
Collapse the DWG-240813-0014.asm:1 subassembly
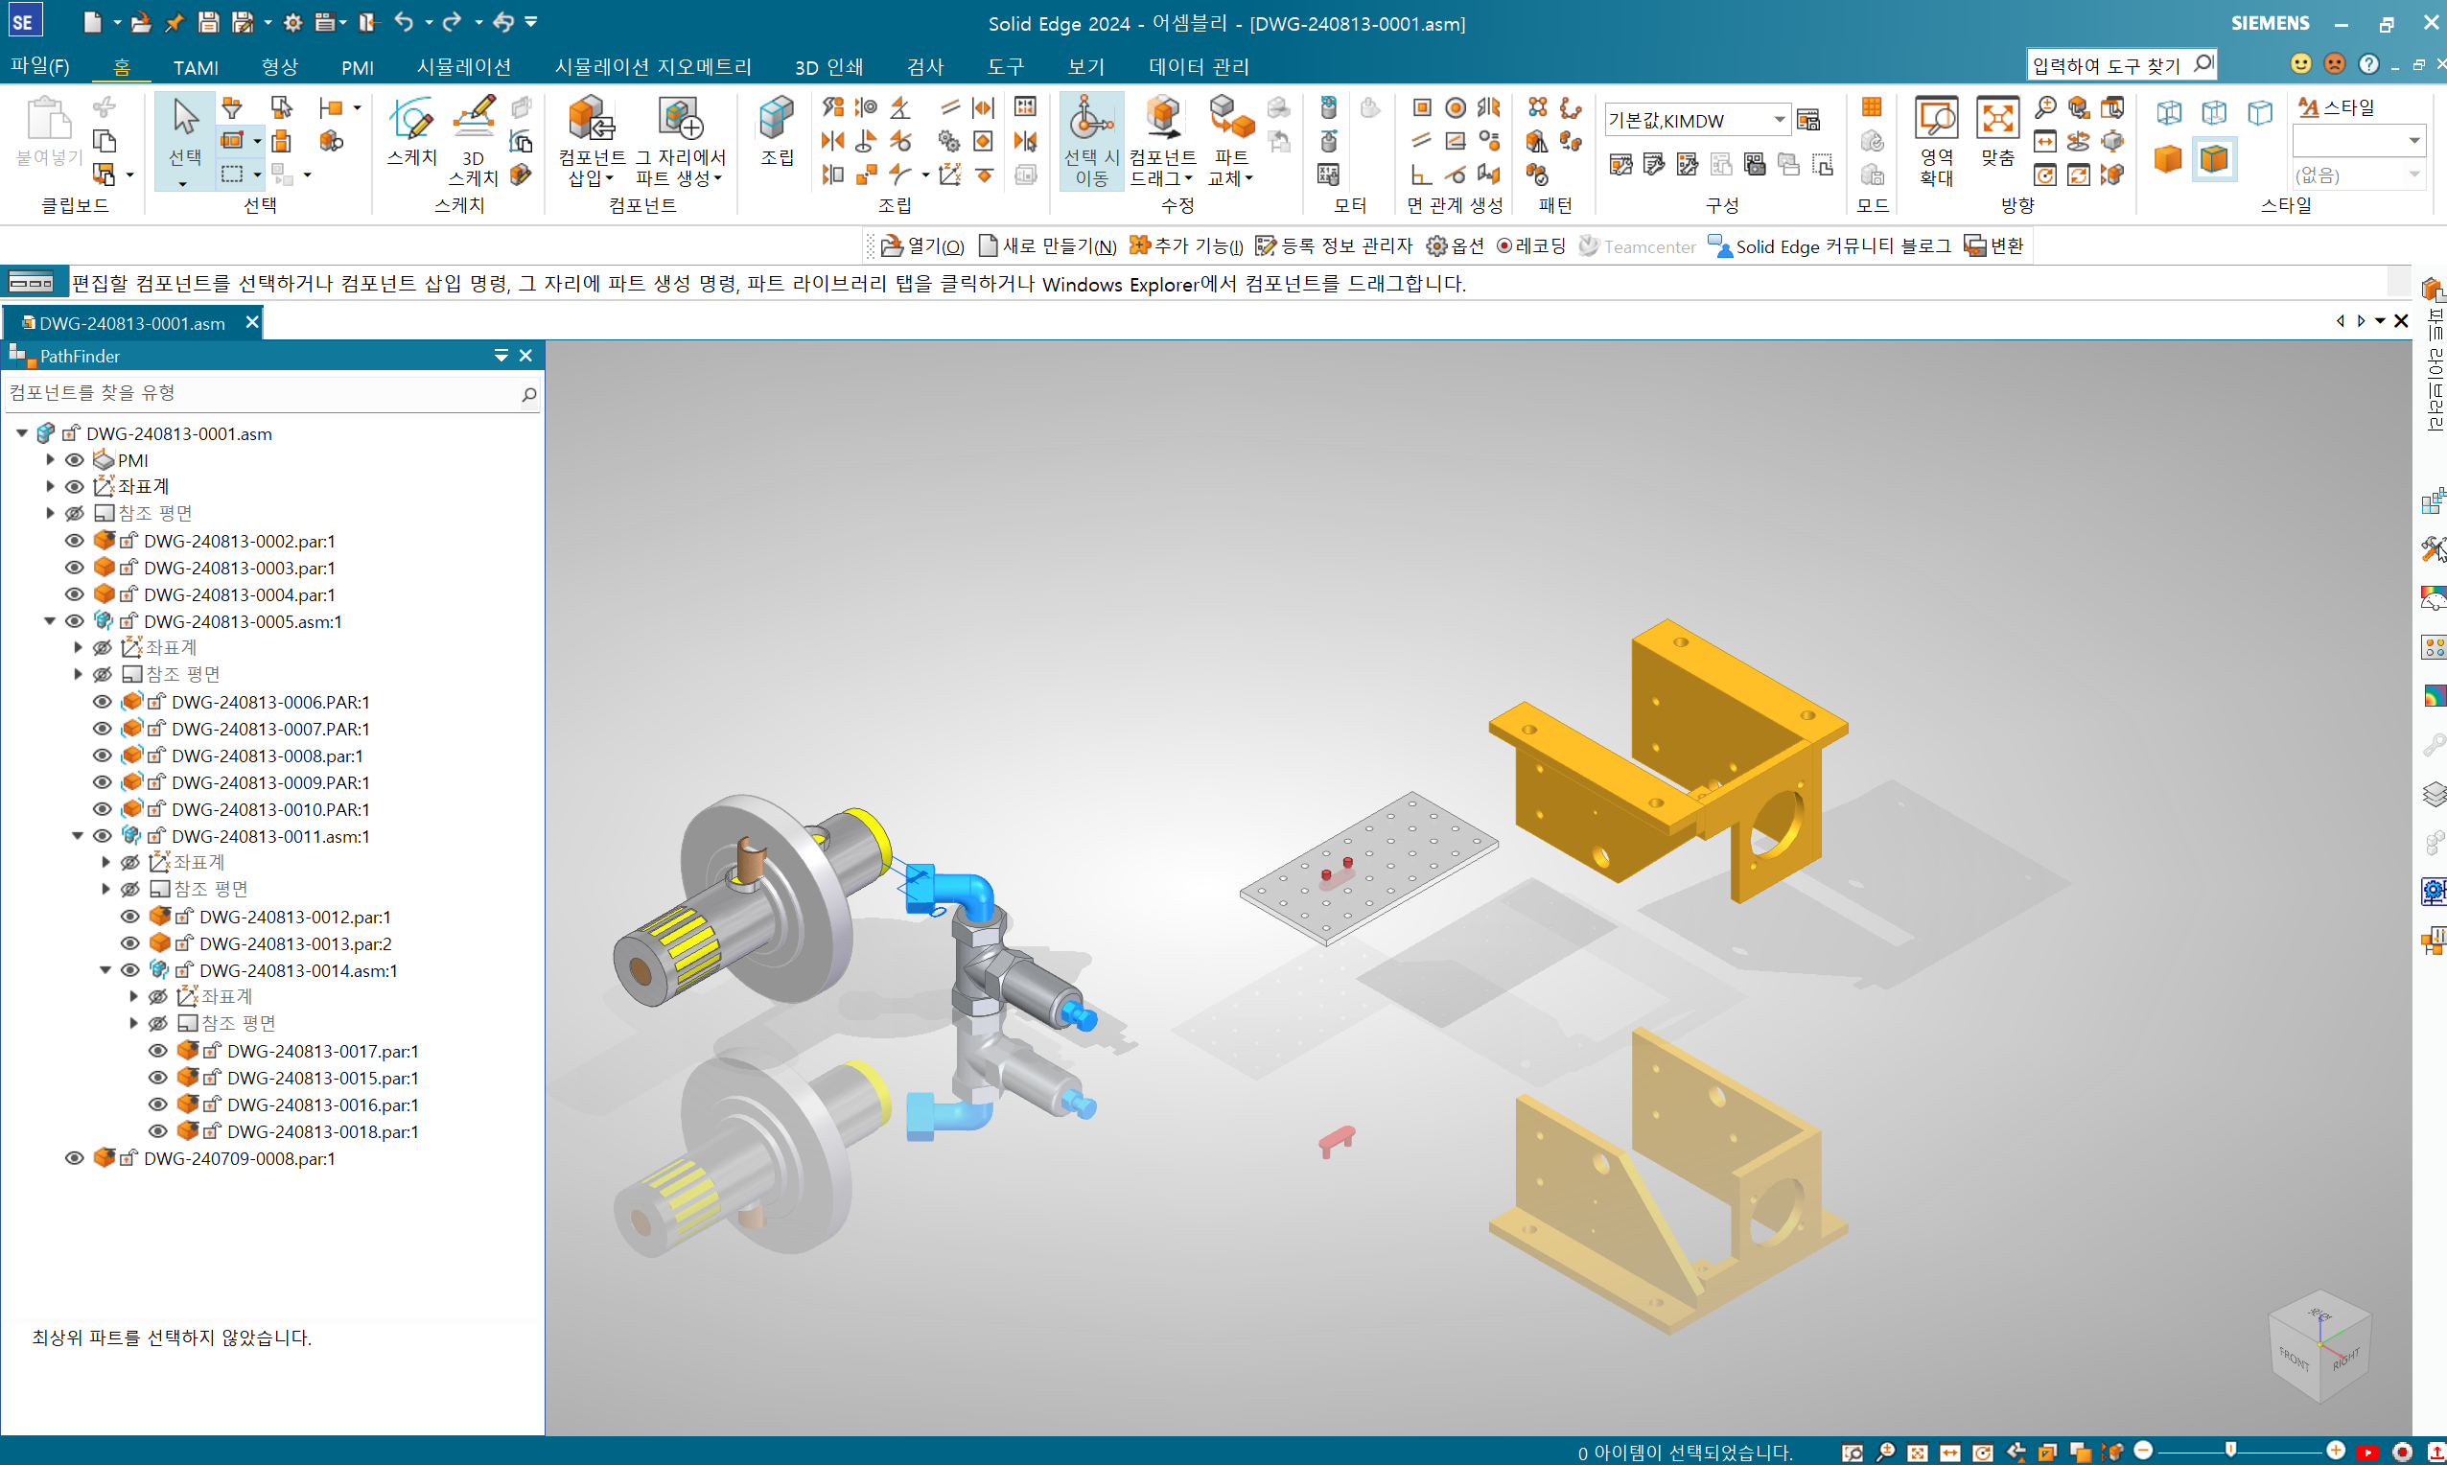pos(105,970)
